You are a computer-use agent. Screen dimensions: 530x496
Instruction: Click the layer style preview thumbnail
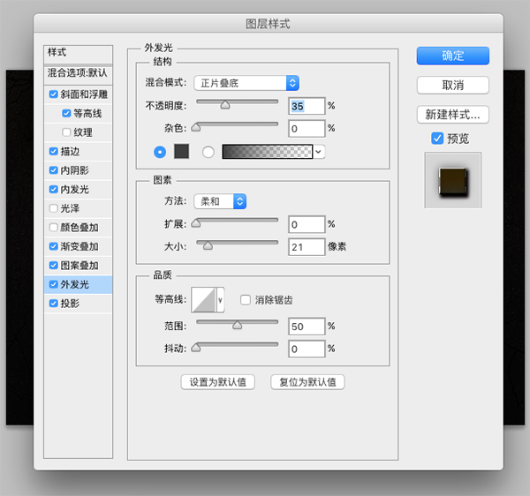coord(452,179)
